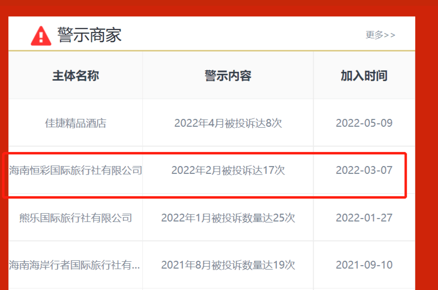The height and width of the screenshot is (290, 438).
Task: Open 熊乐国际旅行社有限公司 merchant entry
Action: pos(76,218)
